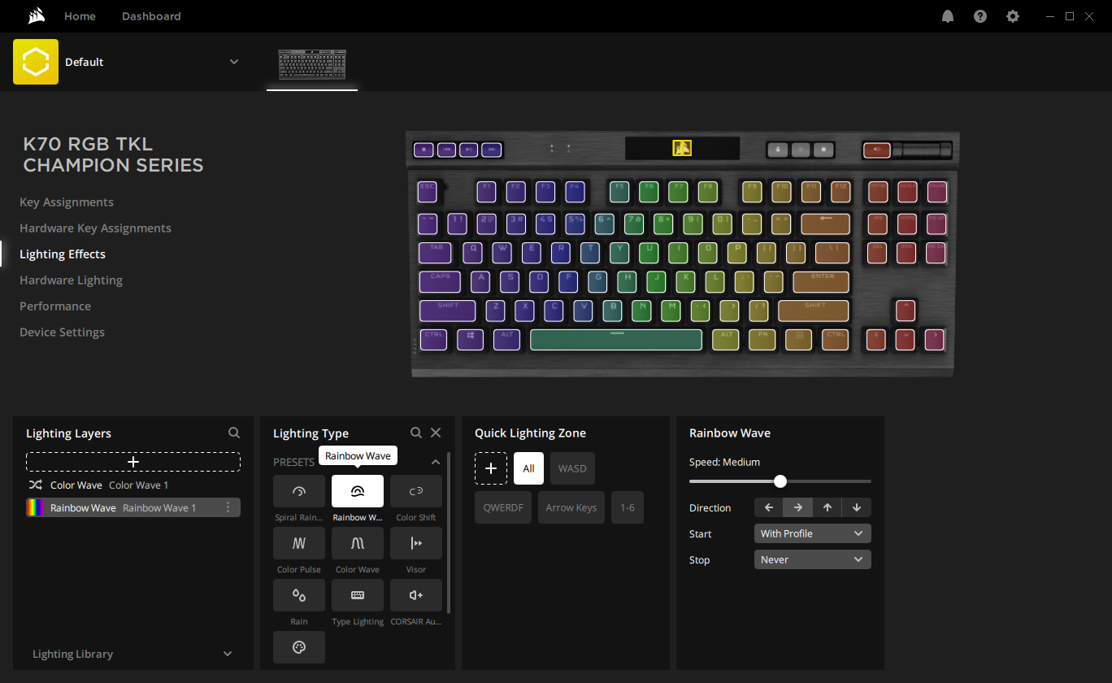Choose the Color Pulse preset

299,543
